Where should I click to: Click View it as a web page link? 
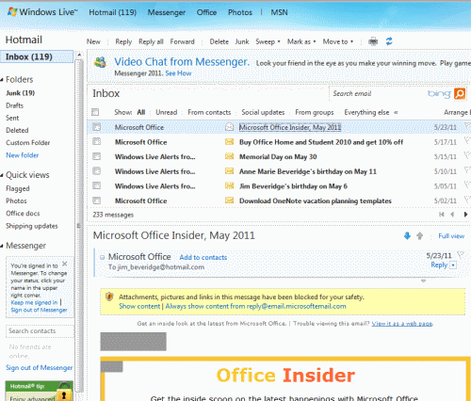pyautogui.click(x=402, y=324)
